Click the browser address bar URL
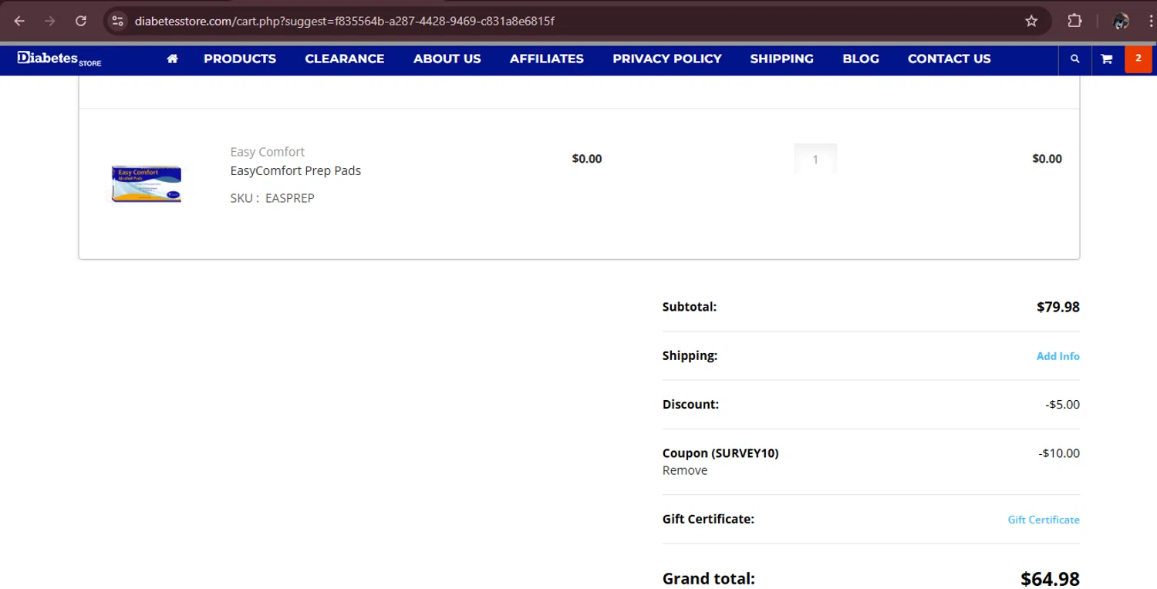The width and height of the screenshot is (1157, 589). [344, 21]
